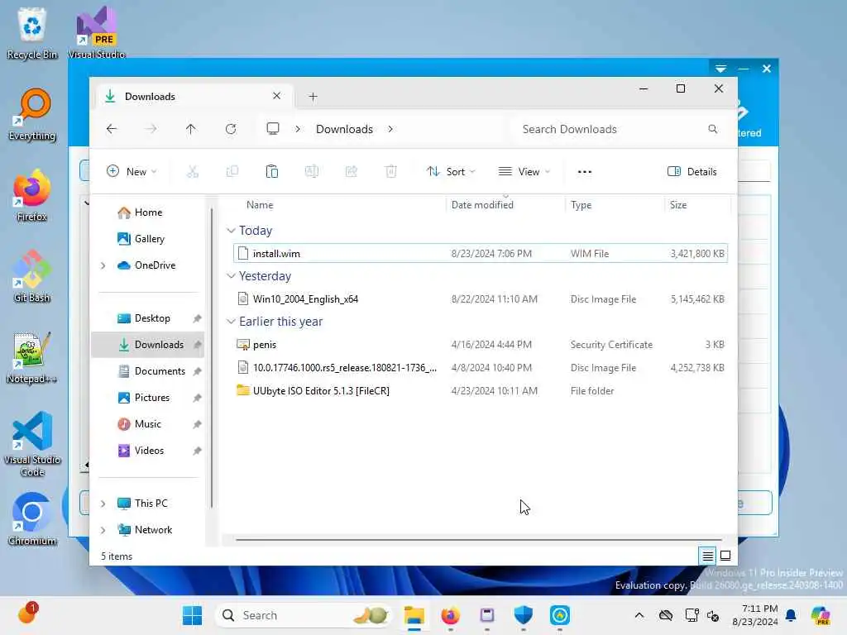Open Music in navigation pane
Image resolution: width=847 pixels, height=635 pixels.
coord(149,424)
